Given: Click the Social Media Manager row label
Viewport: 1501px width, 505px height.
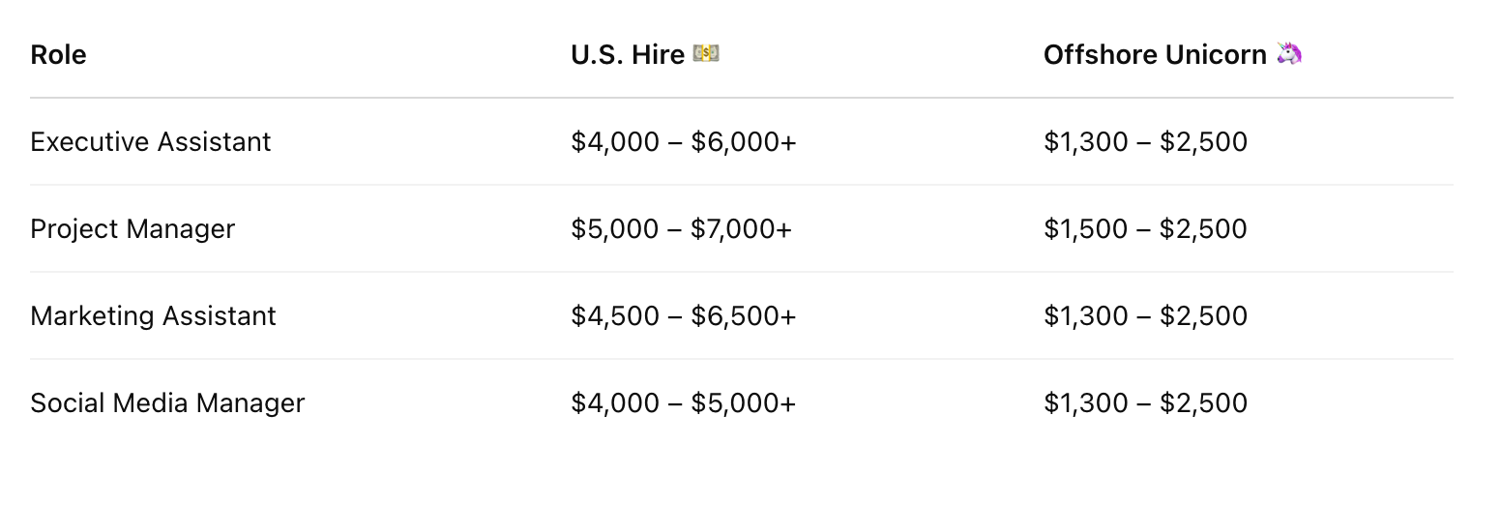Looking at the screenshot, I should click(x=167, y=403).
